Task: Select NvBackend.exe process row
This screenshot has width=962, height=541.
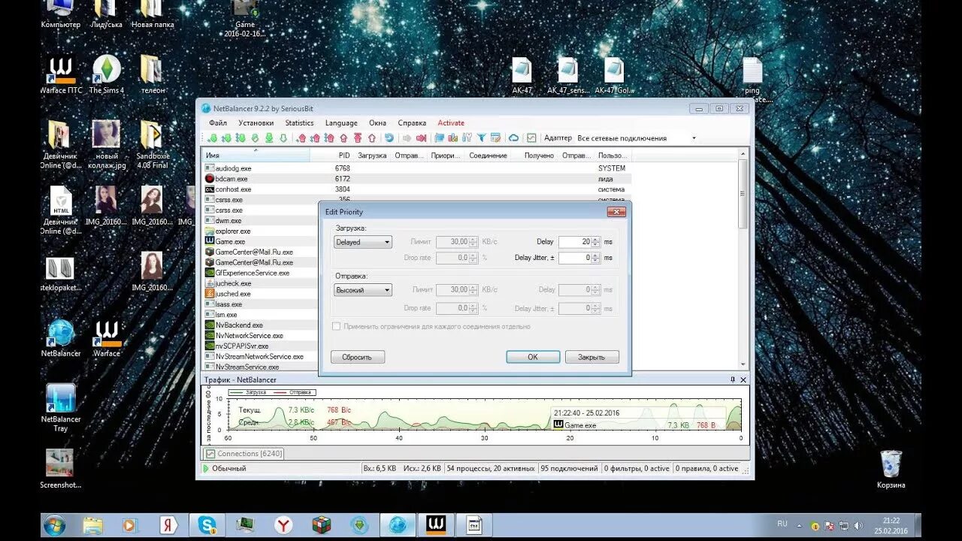Action: pos(261,325)
